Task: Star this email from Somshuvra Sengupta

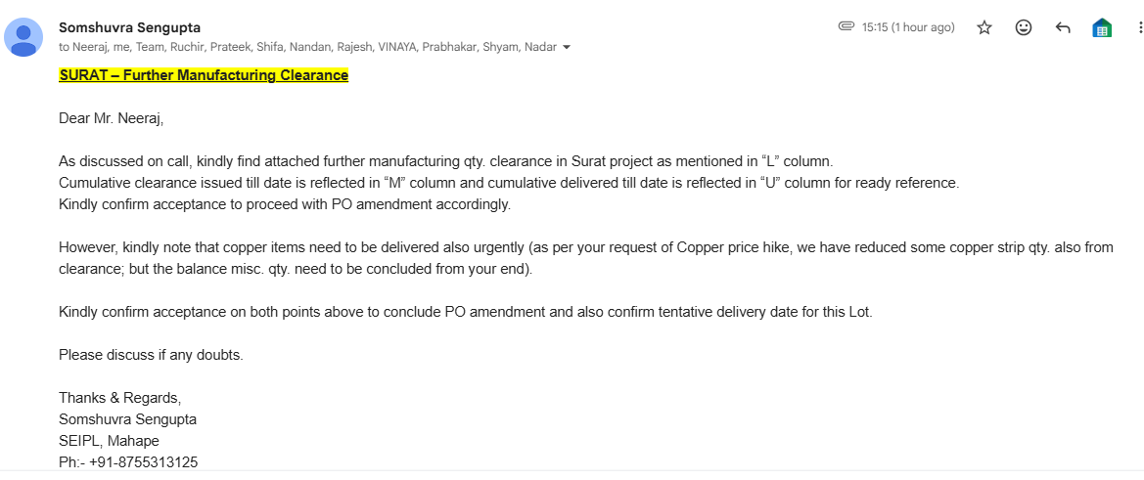Action: tap(984, 27)
